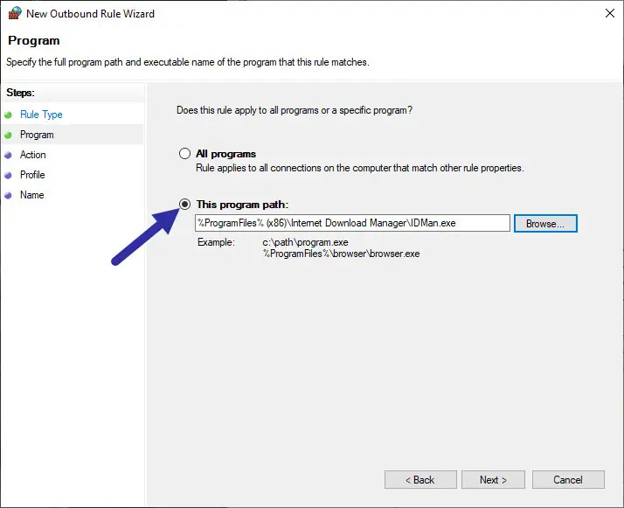624x508 pixels.
Task: Select the This program path radio button
Action: pos(184,204)
